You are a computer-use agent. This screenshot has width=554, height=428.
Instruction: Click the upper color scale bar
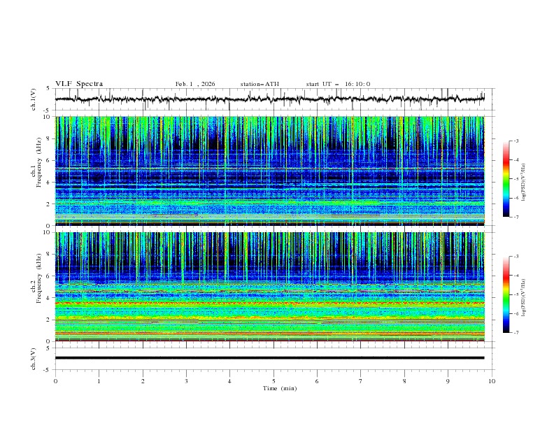(506, 179)
